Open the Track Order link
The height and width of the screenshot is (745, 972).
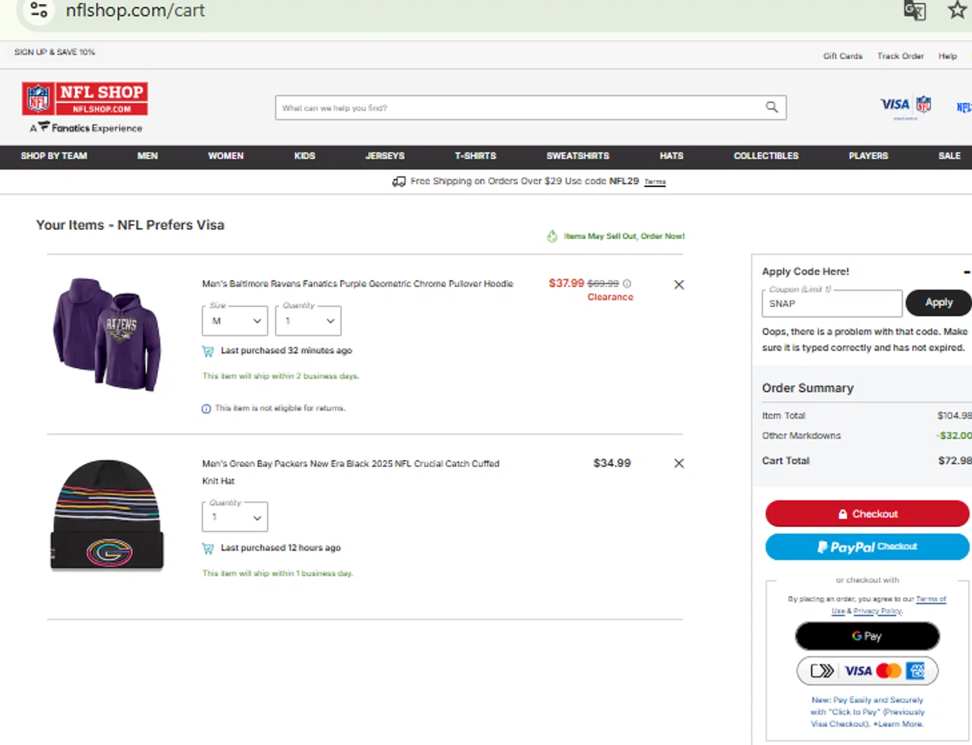[900, 56]
